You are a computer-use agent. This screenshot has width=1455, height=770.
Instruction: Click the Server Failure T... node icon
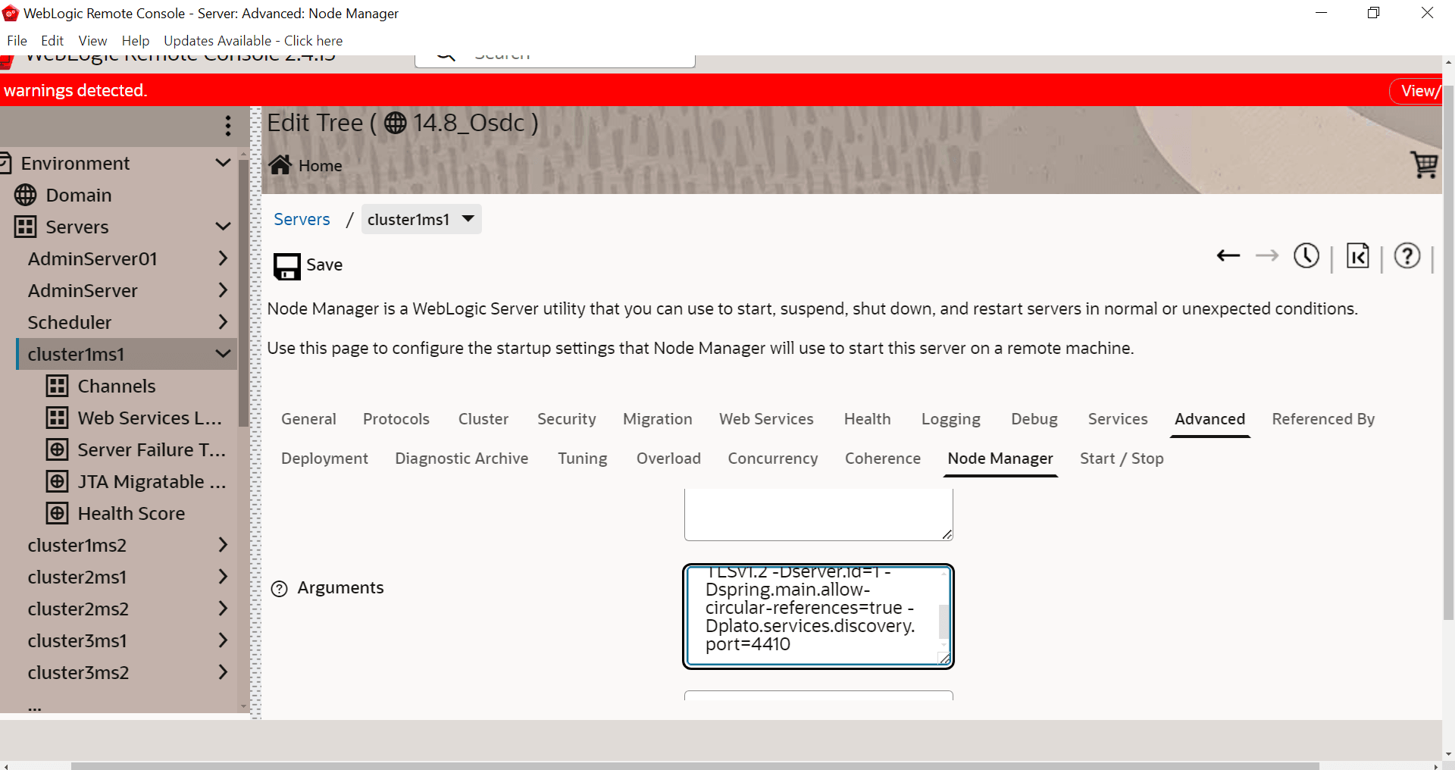pos(57,449)
